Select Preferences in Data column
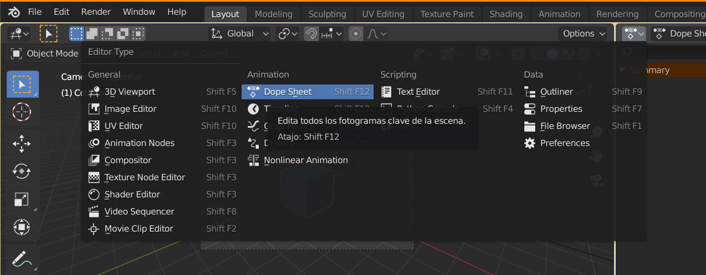706x275 pixels. [x=564, y=143]
